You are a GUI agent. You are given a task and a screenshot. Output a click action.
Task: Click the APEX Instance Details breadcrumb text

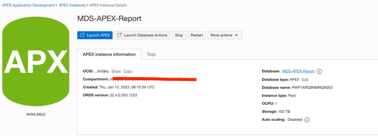click(108, 5)
